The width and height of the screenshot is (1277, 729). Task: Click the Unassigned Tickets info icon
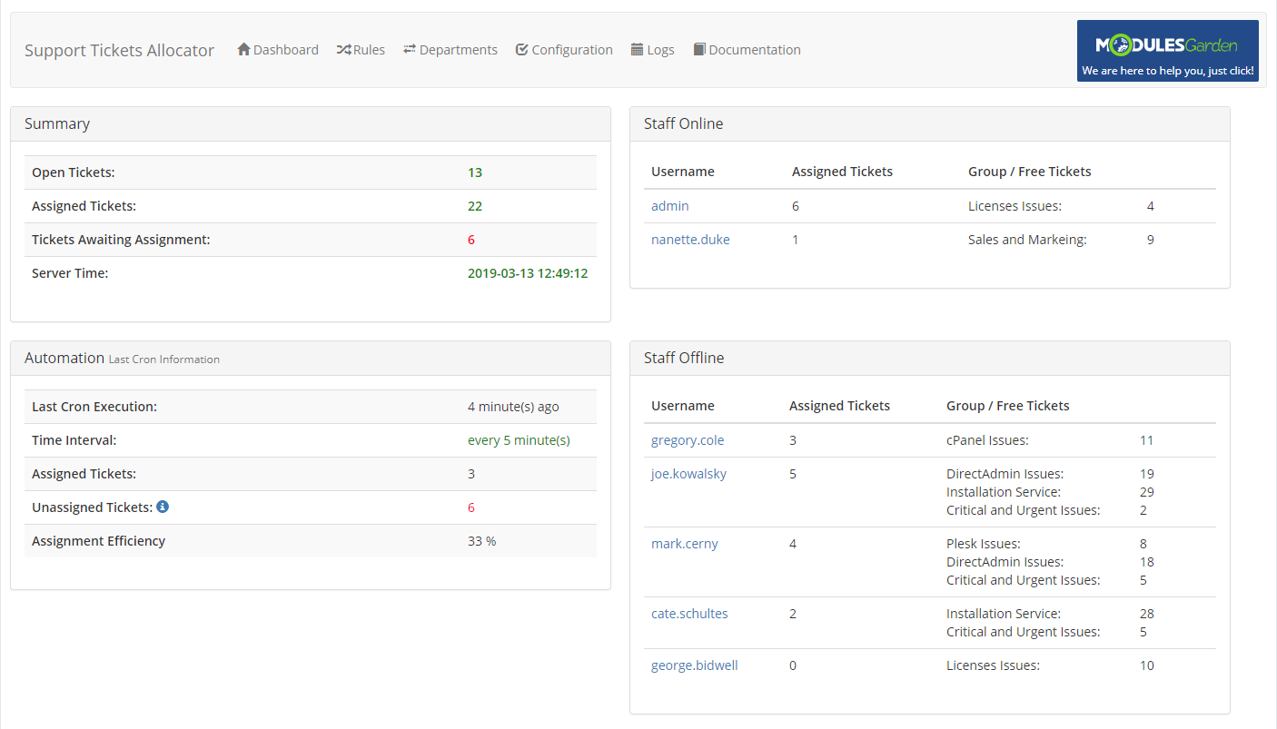click(163, 507)
